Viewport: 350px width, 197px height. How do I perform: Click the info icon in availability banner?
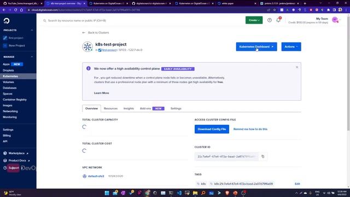[89, 68]
